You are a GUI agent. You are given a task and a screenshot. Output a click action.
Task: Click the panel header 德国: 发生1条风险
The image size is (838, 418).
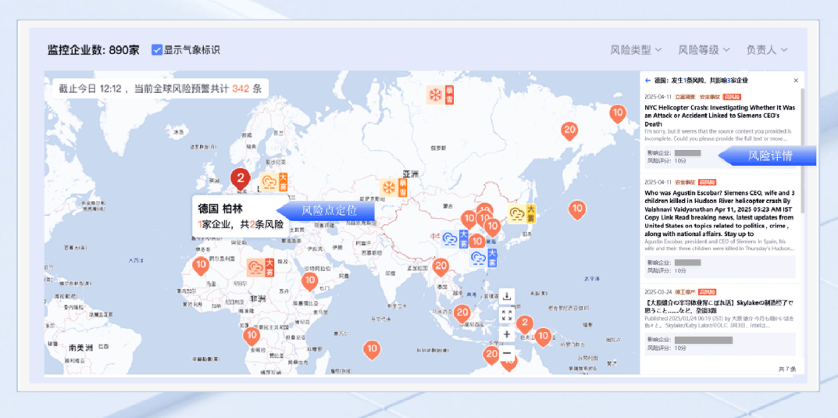[701, 80]
